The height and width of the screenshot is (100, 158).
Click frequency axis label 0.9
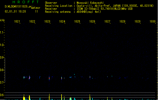(x=2, y=57)
